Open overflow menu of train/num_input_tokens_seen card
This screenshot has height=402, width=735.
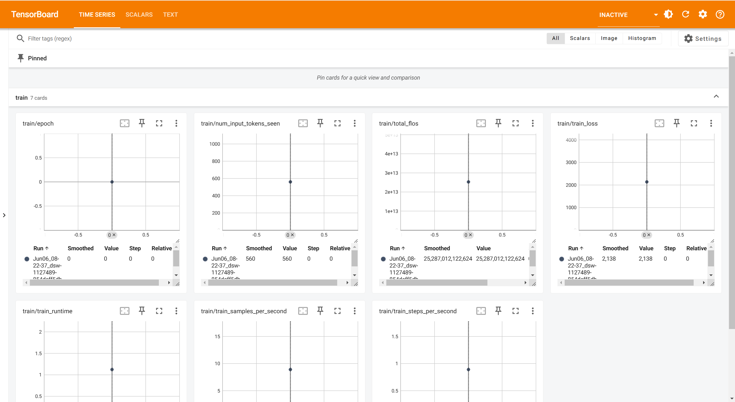coord(355,123)
